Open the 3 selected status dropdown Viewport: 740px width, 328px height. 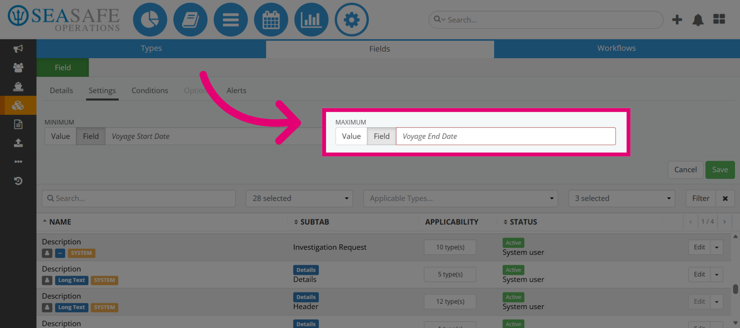[622, 198]
